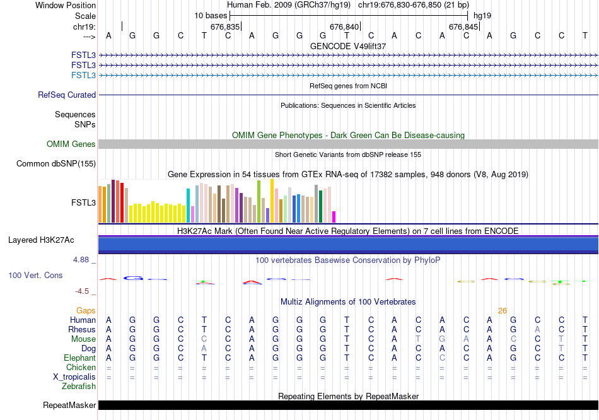The image size is (599, 420).
Task: Click the light-blue FSTL3 transcript label
Action: (x=83, y=75)
